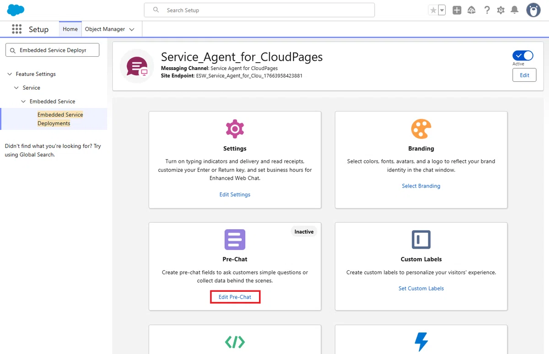This screenshot has height=354, width=549.
Task: Click the Quick Find search box
Action: tap(52, 50)
